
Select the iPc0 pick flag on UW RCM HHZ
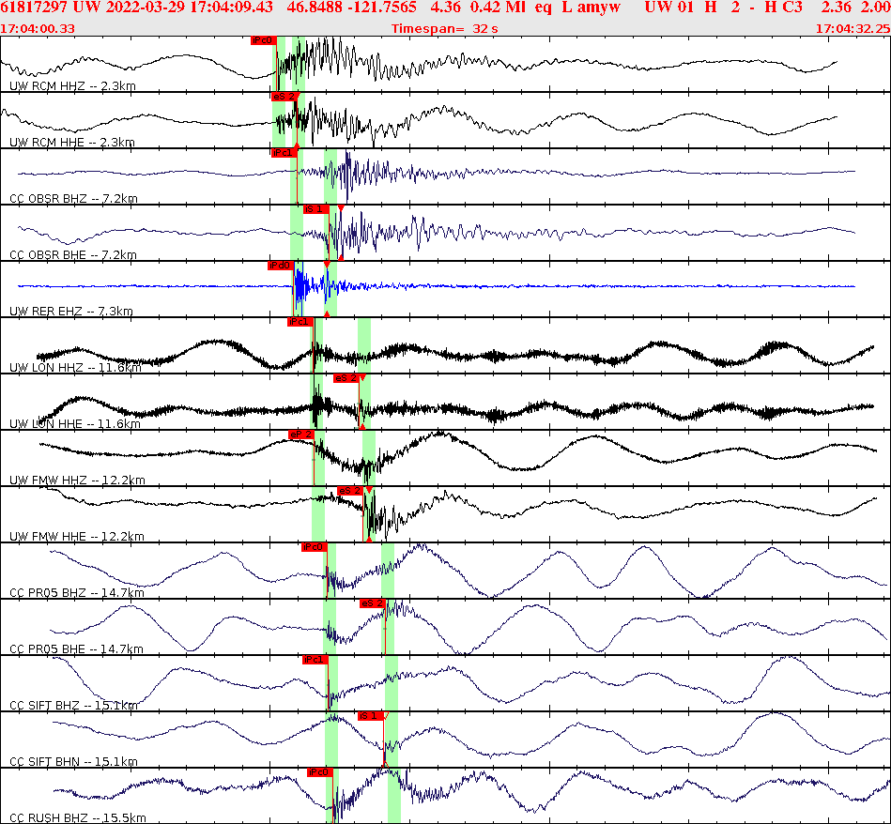(261, 41)
